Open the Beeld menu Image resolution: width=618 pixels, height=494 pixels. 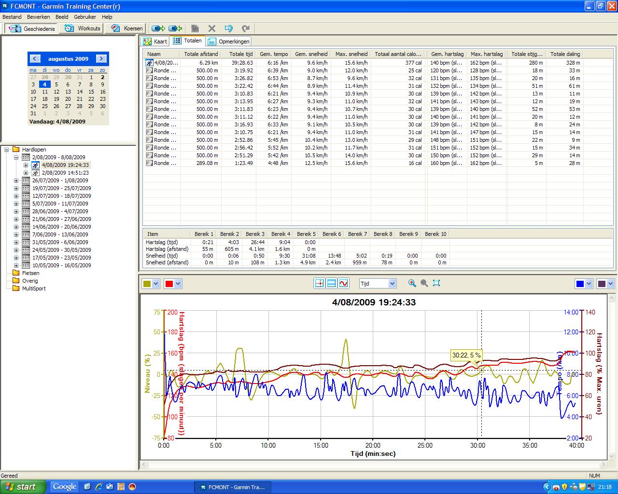(62, 17)
